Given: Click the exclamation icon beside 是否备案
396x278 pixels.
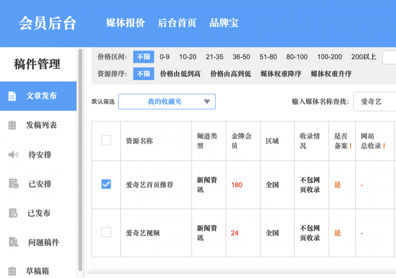Looking at the screenshot, I should [351, 146].
